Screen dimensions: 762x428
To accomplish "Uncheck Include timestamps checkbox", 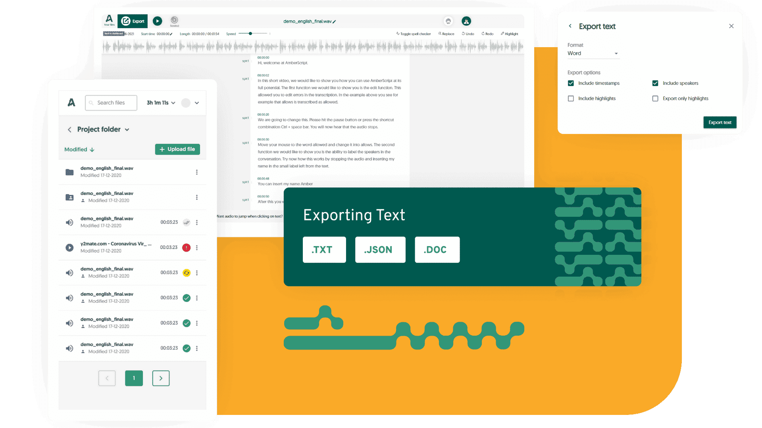I will 571,83.
